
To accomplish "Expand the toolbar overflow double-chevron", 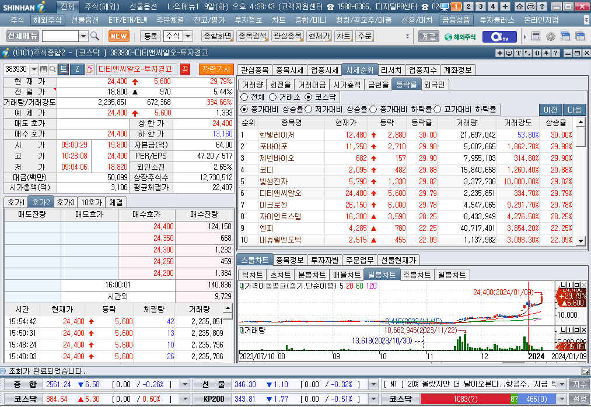I will [407, 37].
